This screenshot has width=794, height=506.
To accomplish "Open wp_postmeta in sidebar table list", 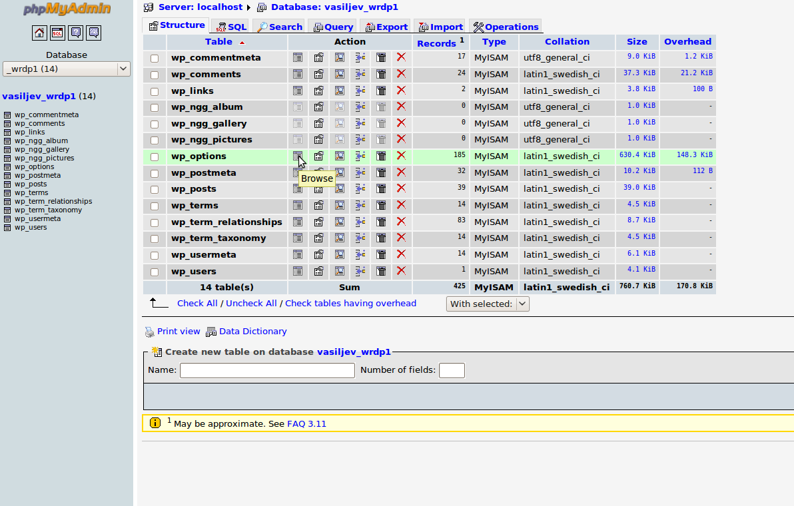I will pos(37,175).
